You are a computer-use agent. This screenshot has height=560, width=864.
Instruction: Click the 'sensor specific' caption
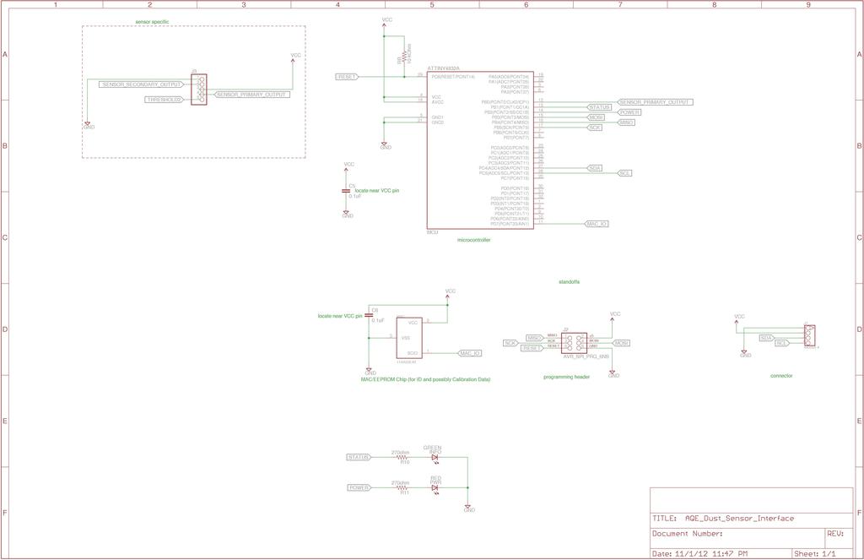[152, 22]
